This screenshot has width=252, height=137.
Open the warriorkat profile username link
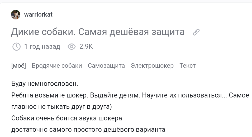click(x=38, y=14)
